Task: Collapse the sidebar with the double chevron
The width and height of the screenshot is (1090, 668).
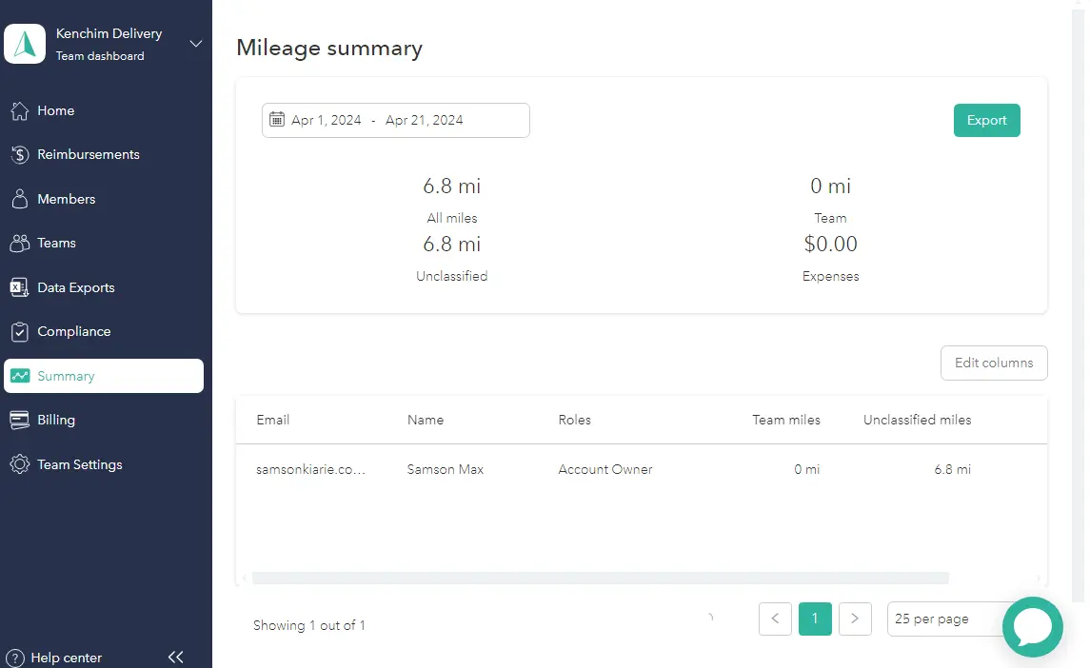Action: (175, 657)
